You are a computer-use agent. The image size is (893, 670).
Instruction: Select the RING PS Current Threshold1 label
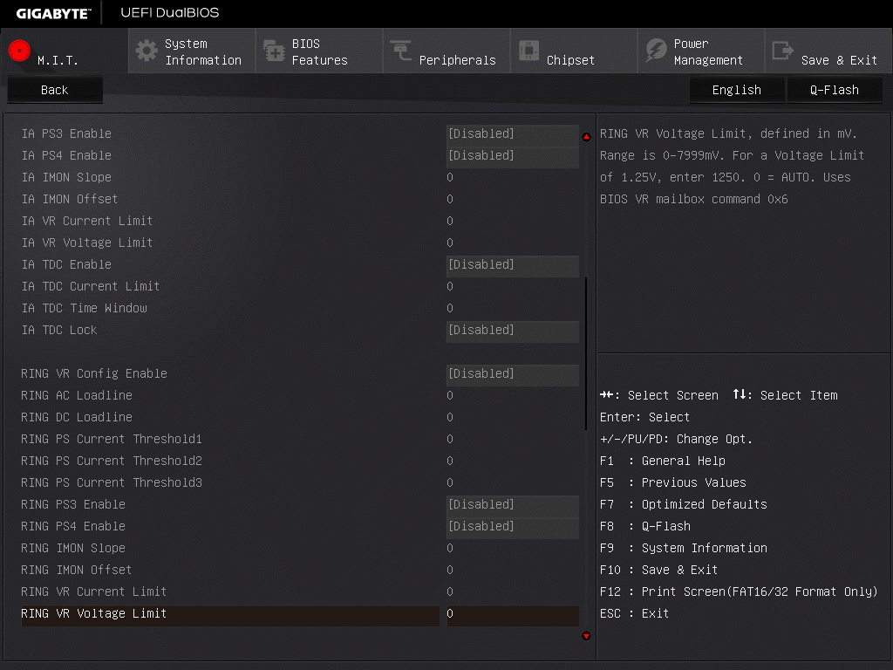coord(112,440)
